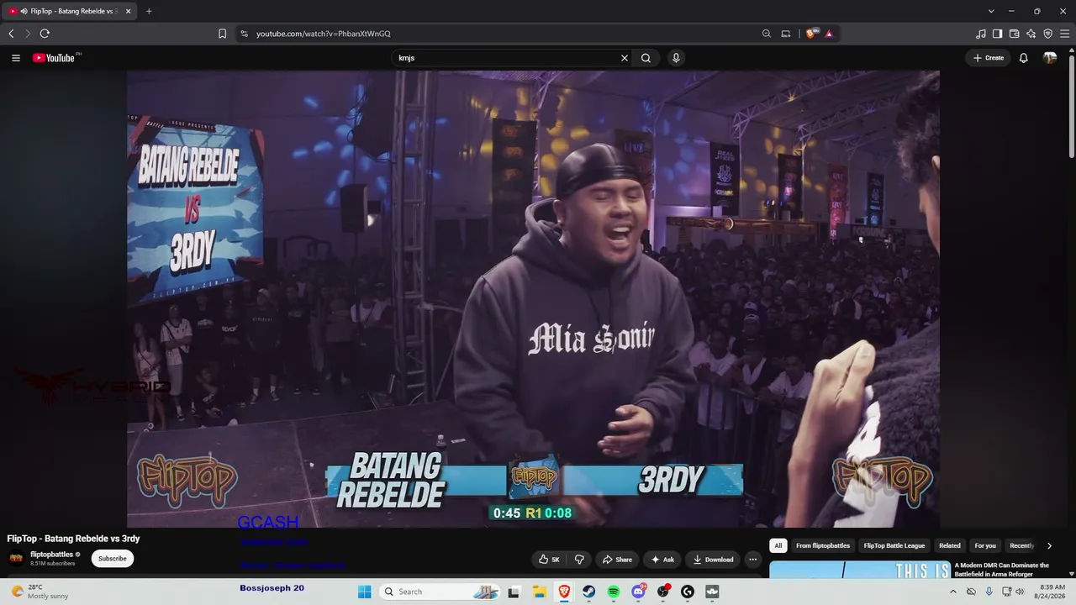Download this video
Viewport: 1076px width, 605px height.
click(713, 560)
